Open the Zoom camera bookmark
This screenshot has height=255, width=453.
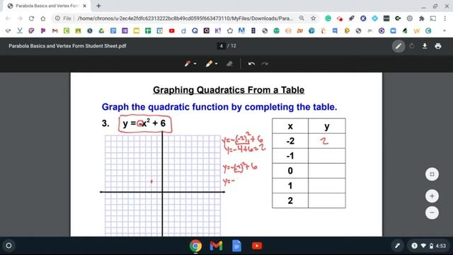394,30
